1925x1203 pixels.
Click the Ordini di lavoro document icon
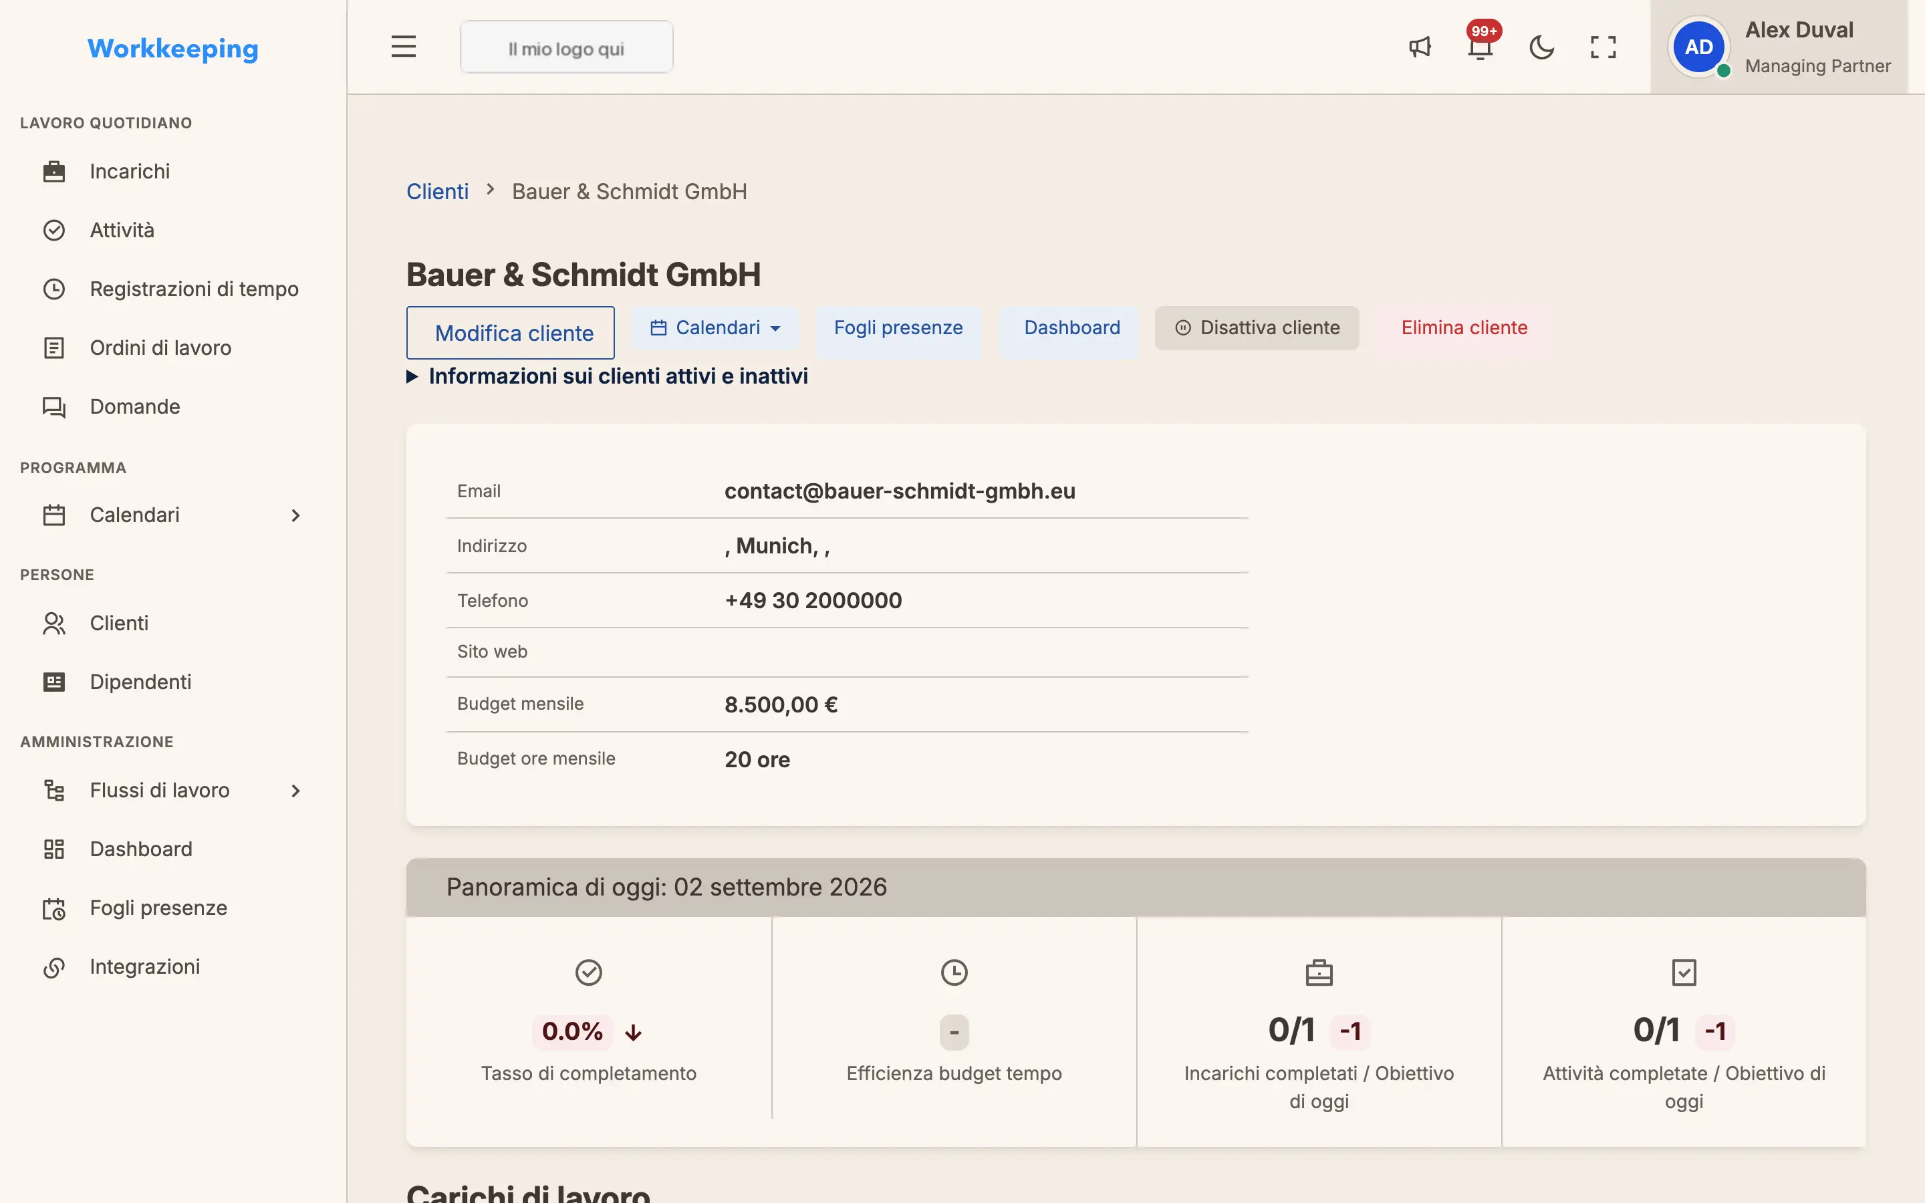tap(54, 348)
